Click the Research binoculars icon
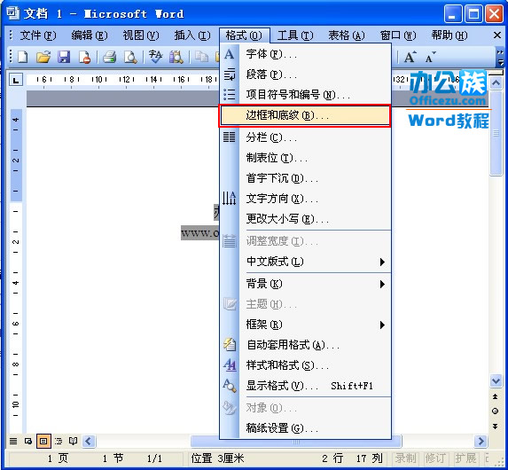The width and height of the screenshot is (508, 470). tap(176, 57)
